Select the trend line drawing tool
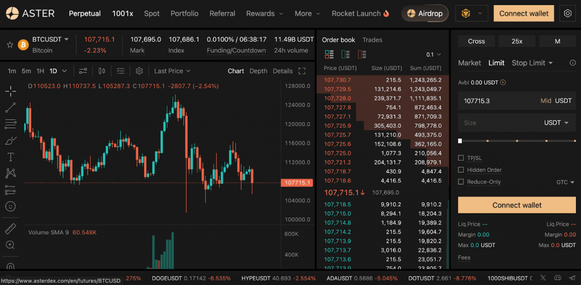 point(10,107)
